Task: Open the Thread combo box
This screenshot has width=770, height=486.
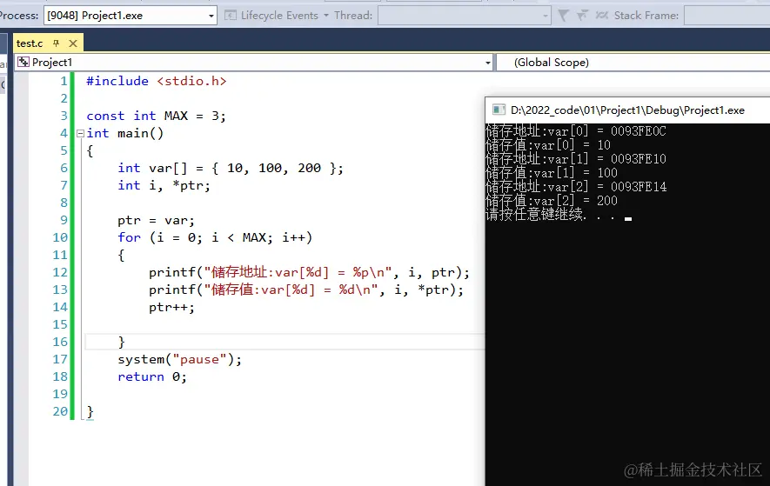Action: pos(464,16)
